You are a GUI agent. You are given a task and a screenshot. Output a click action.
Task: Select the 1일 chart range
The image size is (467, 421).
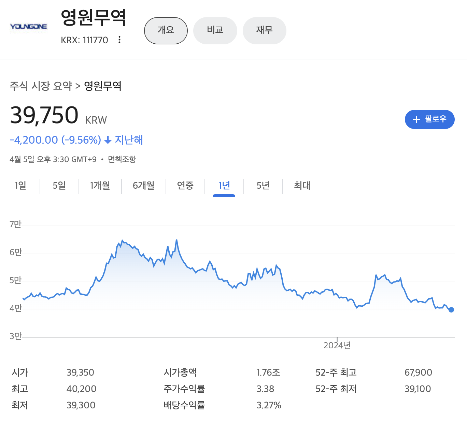[20, 186]
